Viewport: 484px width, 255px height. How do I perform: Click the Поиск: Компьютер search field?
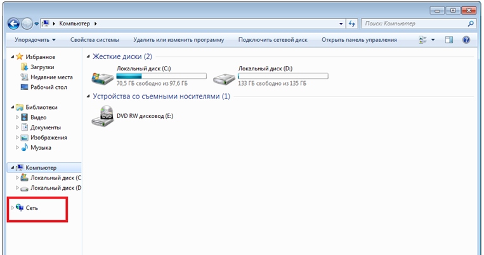(415, 23)
